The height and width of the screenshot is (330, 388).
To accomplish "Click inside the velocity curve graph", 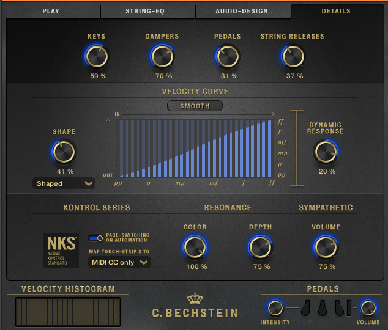I will tap(195, 148).
